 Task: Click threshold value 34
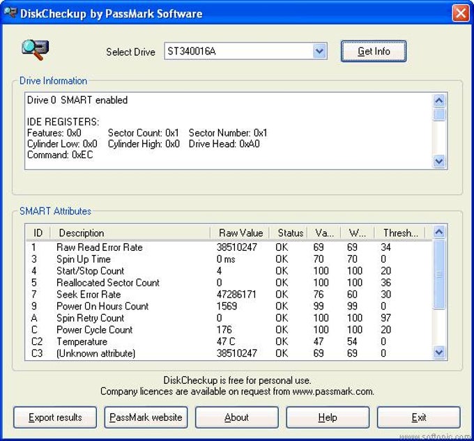(385, 247)
